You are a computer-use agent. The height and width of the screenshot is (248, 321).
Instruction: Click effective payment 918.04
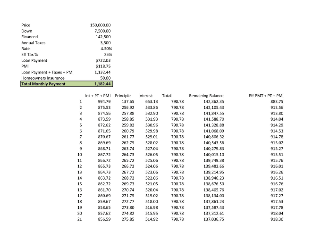[277, 214]
